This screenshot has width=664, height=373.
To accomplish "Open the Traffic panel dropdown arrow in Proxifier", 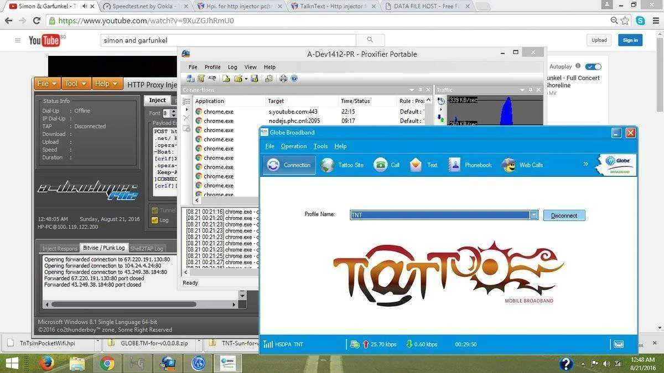I will (522, 90).
